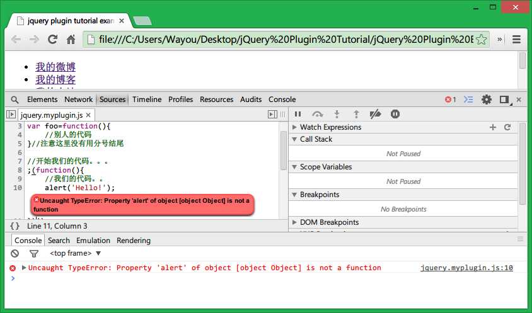This screenshot has height=313, width=532.
Task: Open the top frame context dropdown
Action: tap(75, 253)
